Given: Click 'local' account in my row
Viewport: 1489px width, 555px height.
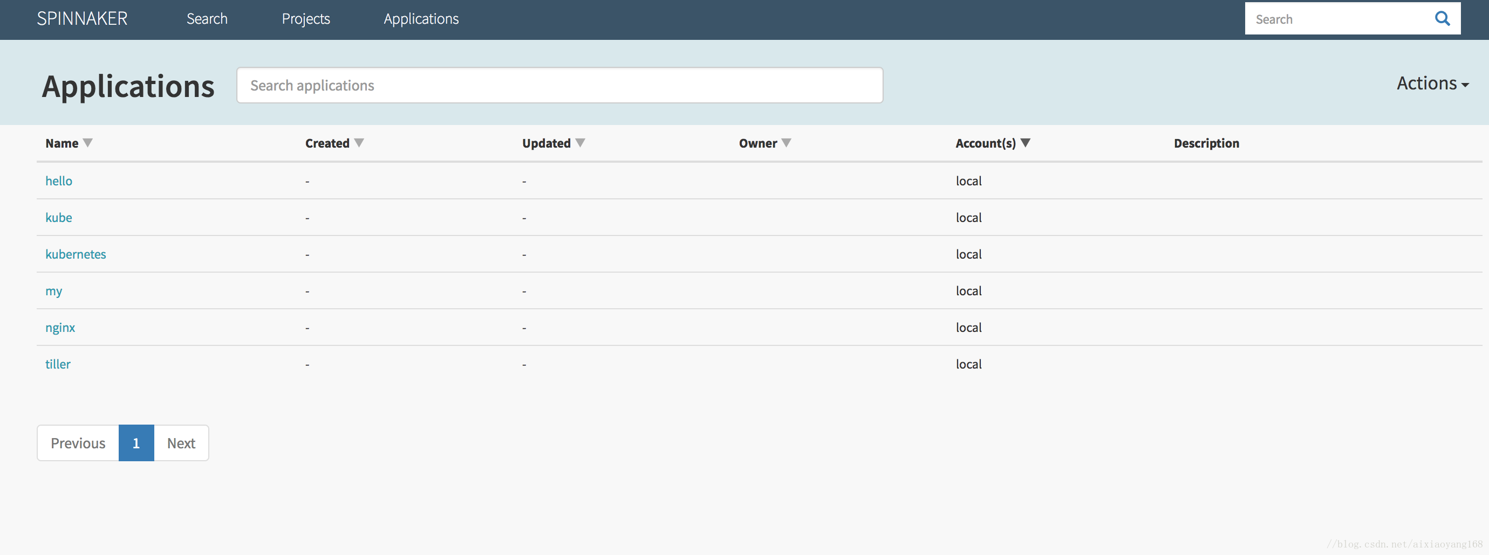Looking at the screenshot, I should pyautogui.click(x=969, y=291).
